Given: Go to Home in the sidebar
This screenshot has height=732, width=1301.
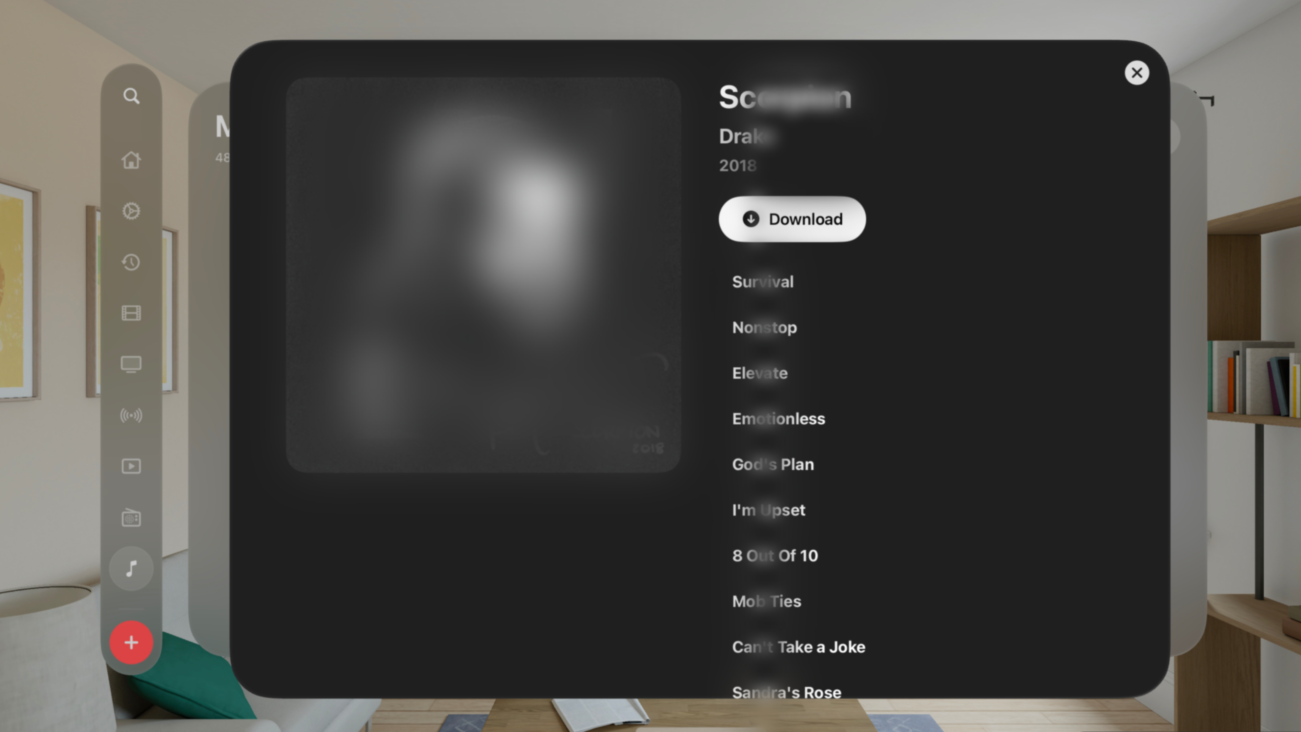Looking at the screenshot, I should 131,160.
